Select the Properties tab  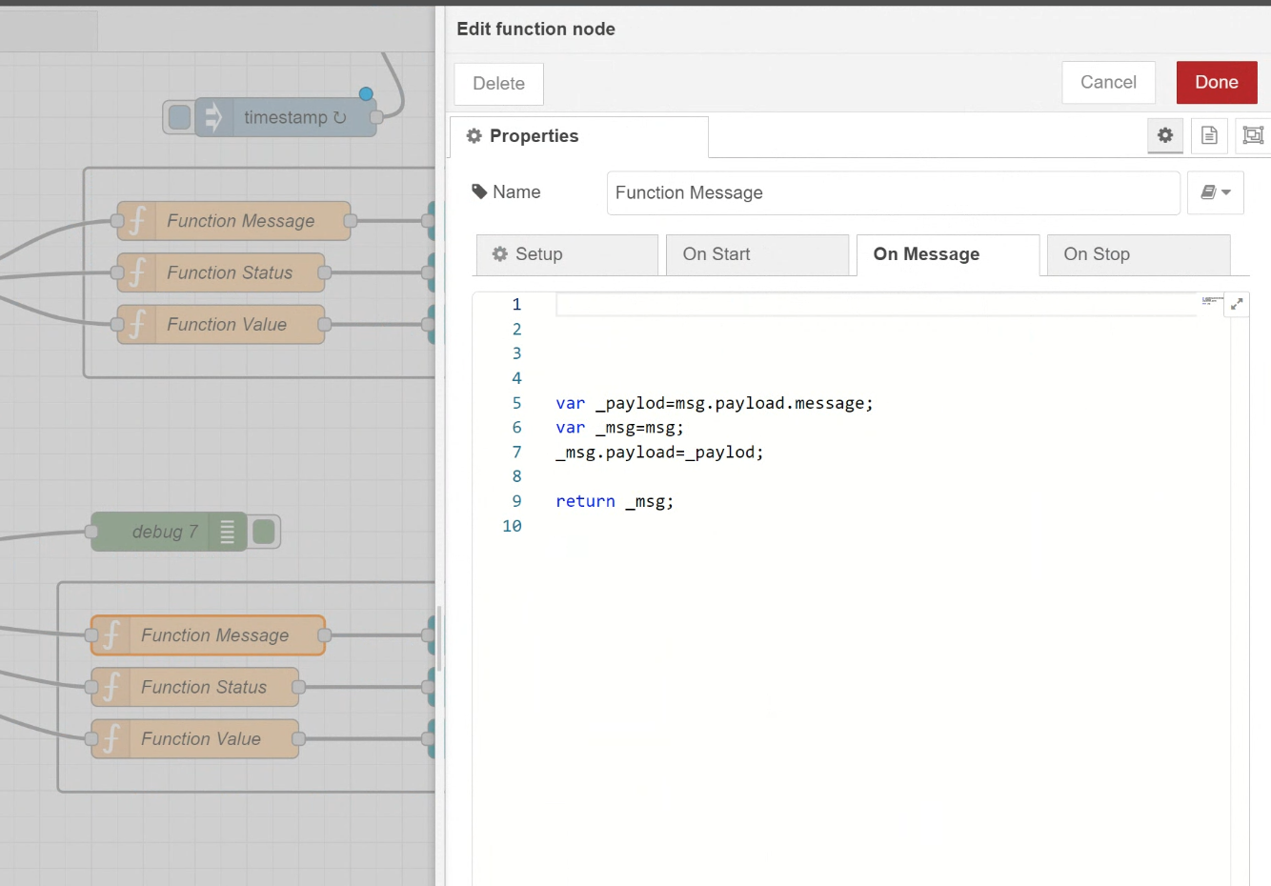(579, 136)
